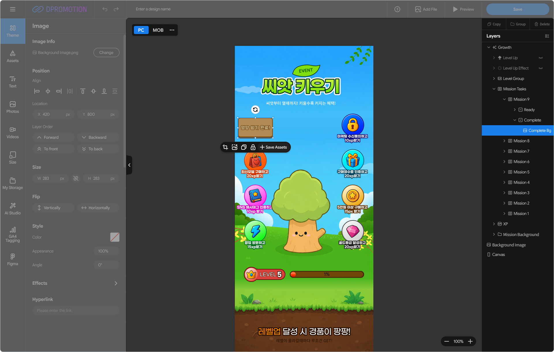Click the redo arrow
This screenshot has height=352, width=554.
(116, 9)
